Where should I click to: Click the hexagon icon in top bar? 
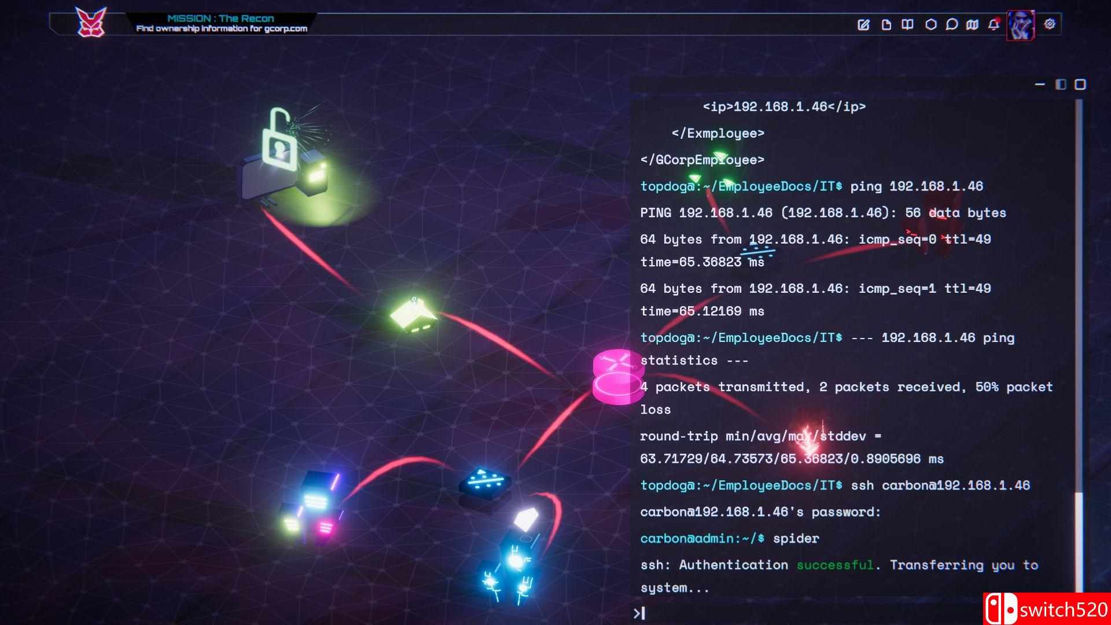coord(930,24)
